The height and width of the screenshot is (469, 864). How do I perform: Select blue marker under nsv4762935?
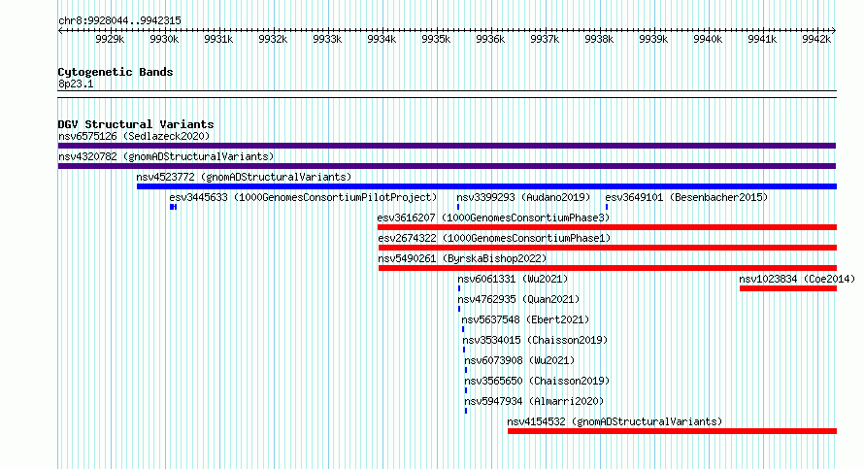(459, 309)
